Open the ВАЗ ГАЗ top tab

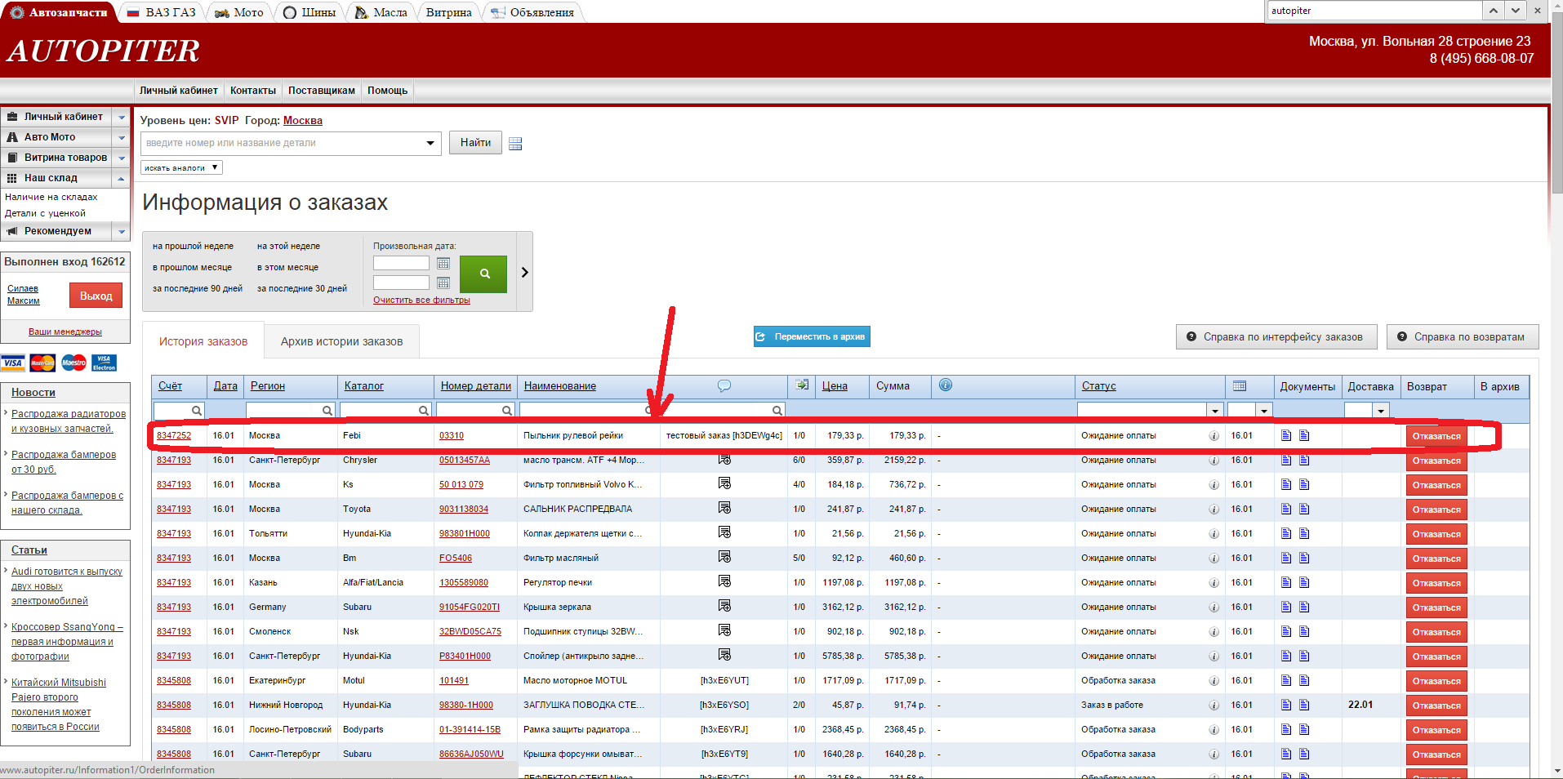tap(162, 12)
